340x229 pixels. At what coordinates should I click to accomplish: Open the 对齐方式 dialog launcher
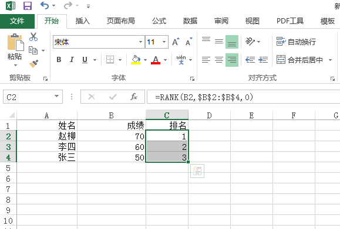332,78
